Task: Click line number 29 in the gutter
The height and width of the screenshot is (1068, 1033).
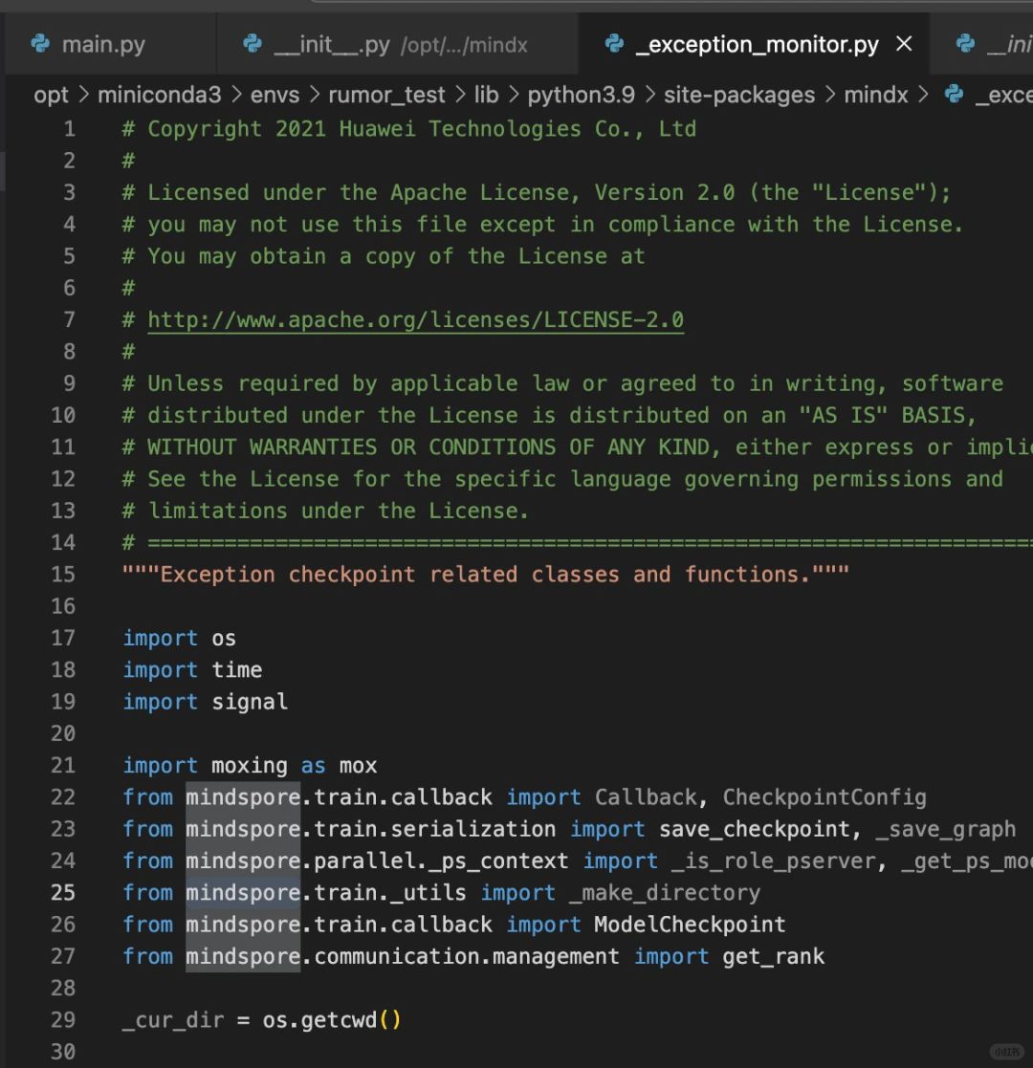Action: [63, 1020]
